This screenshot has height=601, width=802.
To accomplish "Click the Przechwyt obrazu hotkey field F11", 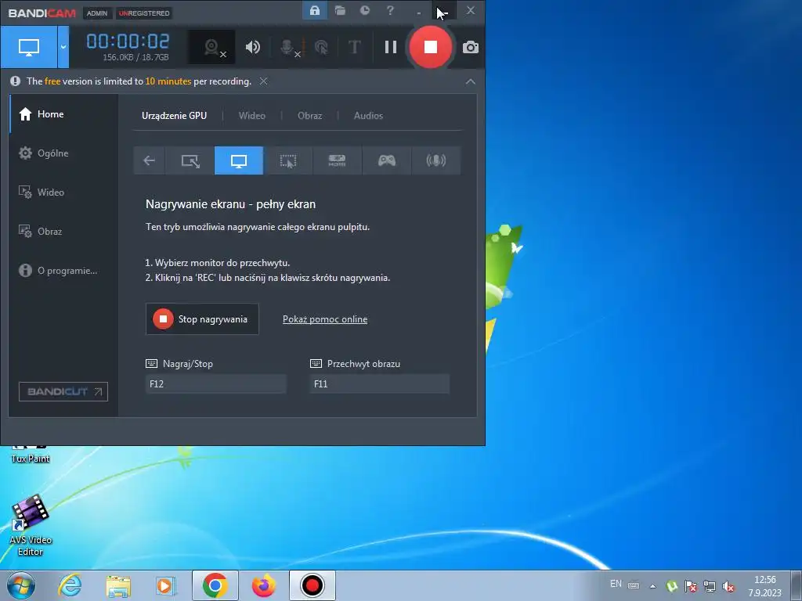I will (380, 383).
